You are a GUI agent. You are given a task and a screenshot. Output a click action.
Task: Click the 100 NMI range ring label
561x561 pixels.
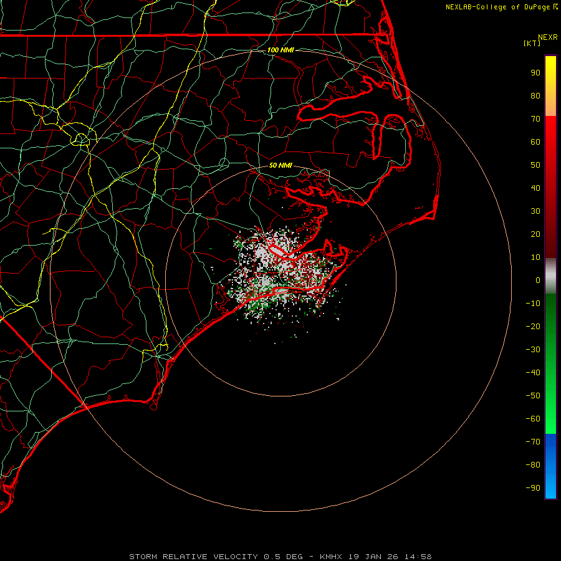pos(280,50)
